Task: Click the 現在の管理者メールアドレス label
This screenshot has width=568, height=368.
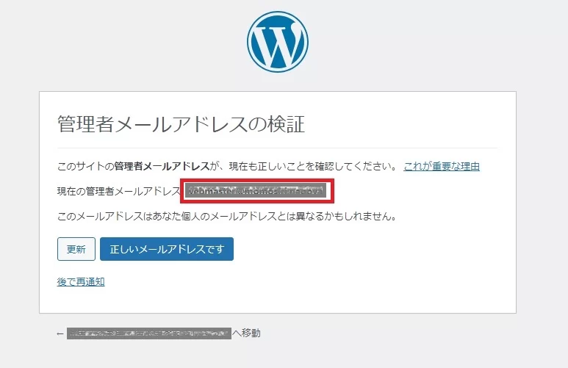Action: [x=118, y=191]
